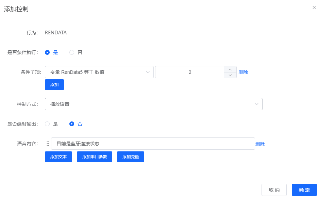
Task: Select the 否 radio for 是否条件执行
Action: coord(71,52)
